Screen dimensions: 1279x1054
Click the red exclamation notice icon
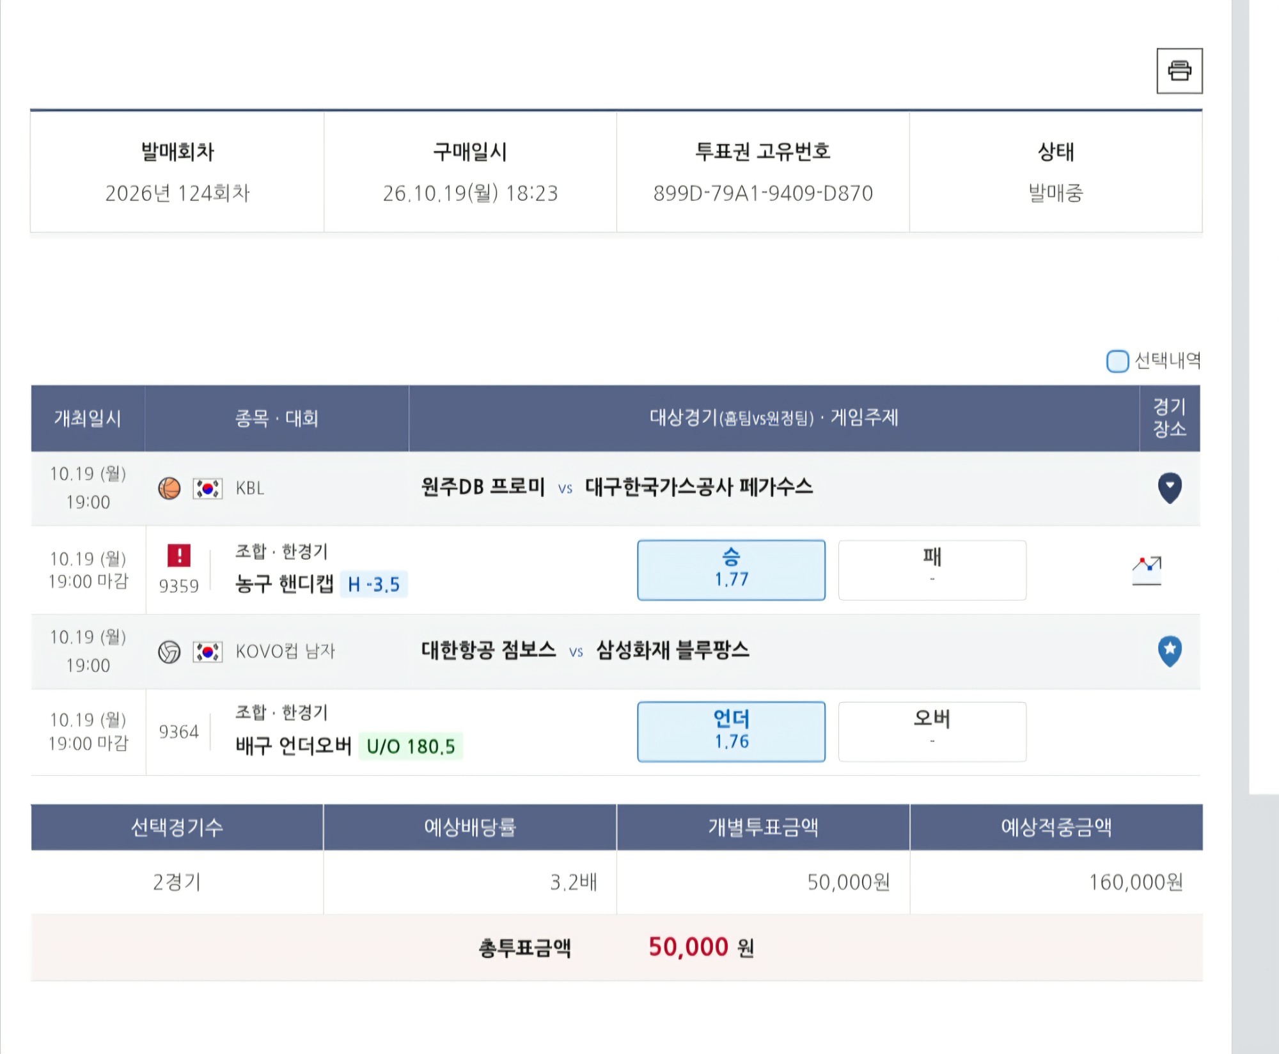coord(179,555)
